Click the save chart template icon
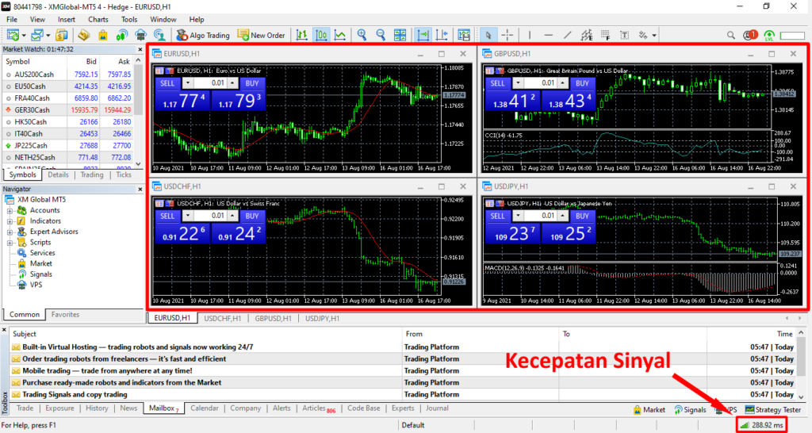The image size is (812, 433). pos(464,35)
